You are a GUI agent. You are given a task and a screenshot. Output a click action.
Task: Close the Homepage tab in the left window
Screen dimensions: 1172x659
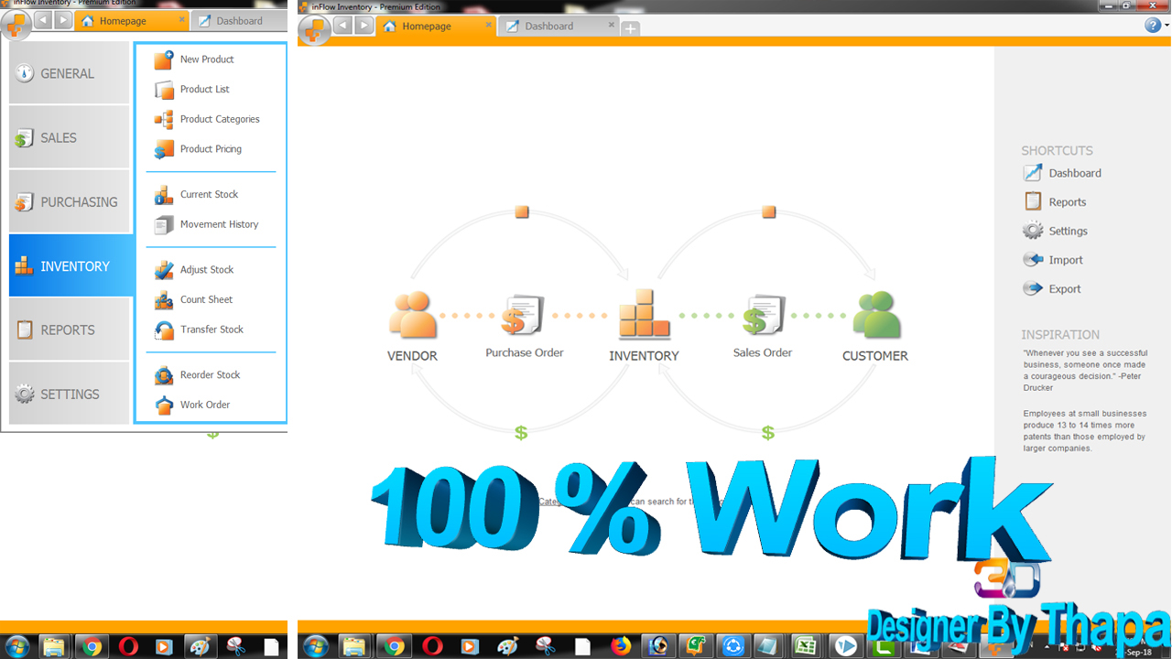tap(182, 19)
